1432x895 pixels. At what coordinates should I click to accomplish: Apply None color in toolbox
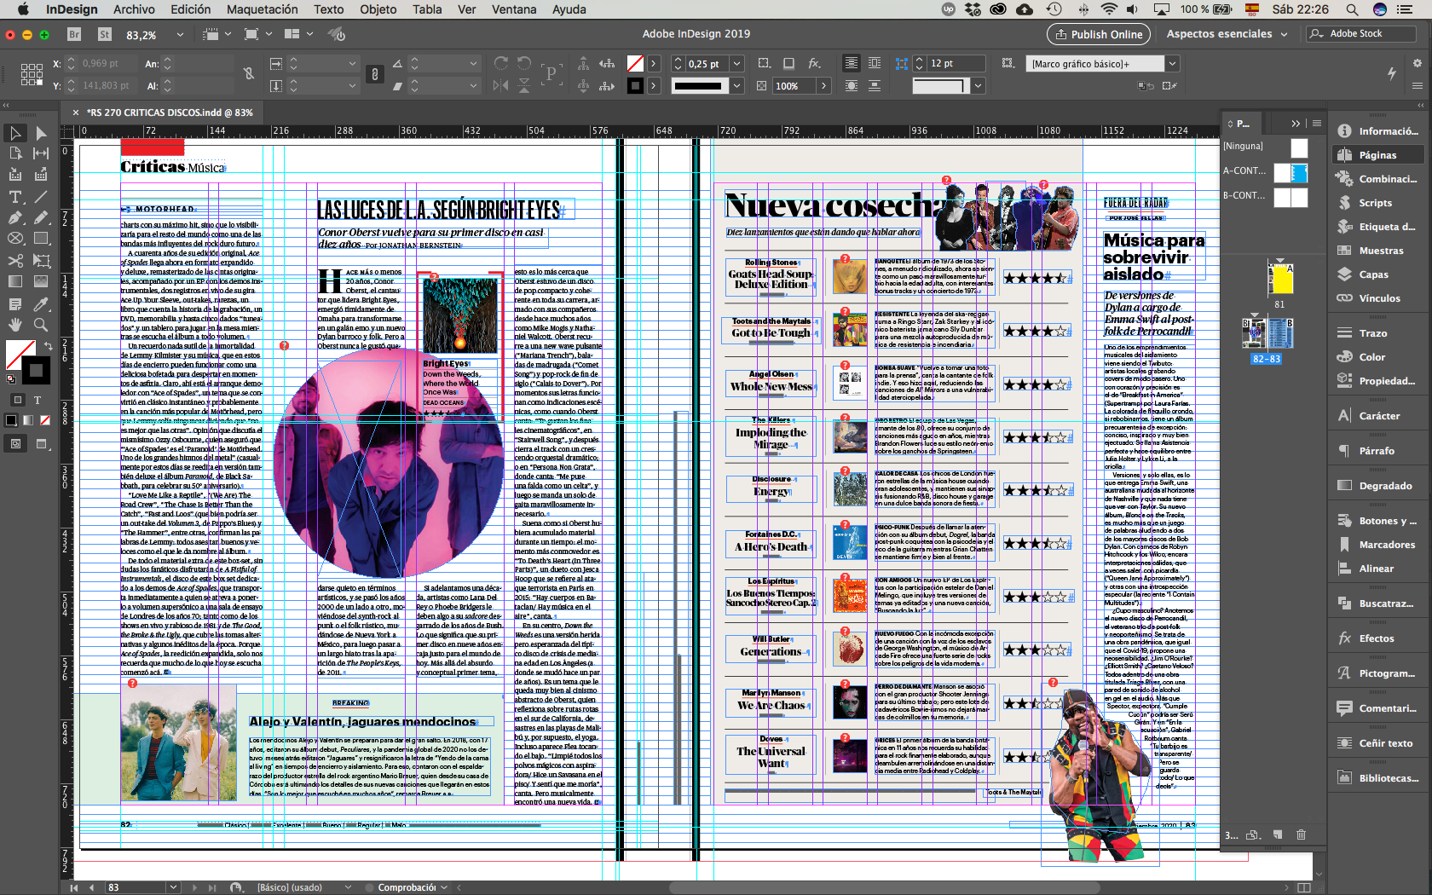point(45,420)
